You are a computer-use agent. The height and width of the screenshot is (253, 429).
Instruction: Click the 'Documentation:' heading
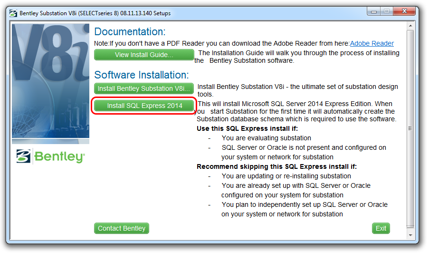pyautogui.click(x=130, y=32)
